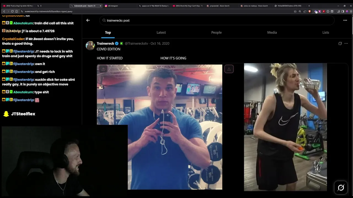
Task: Click Aboutokum in "type shit" message
Action: [x=23, y=92]
